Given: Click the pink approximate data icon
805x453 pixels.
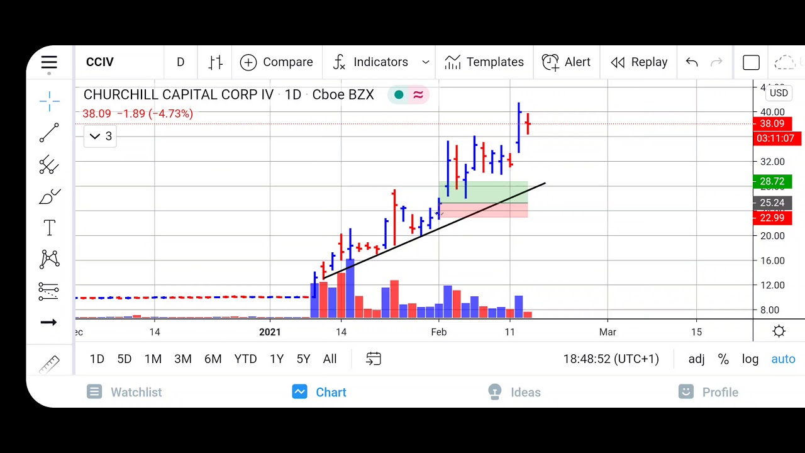Looking at the screenshot, I should 418,94.
